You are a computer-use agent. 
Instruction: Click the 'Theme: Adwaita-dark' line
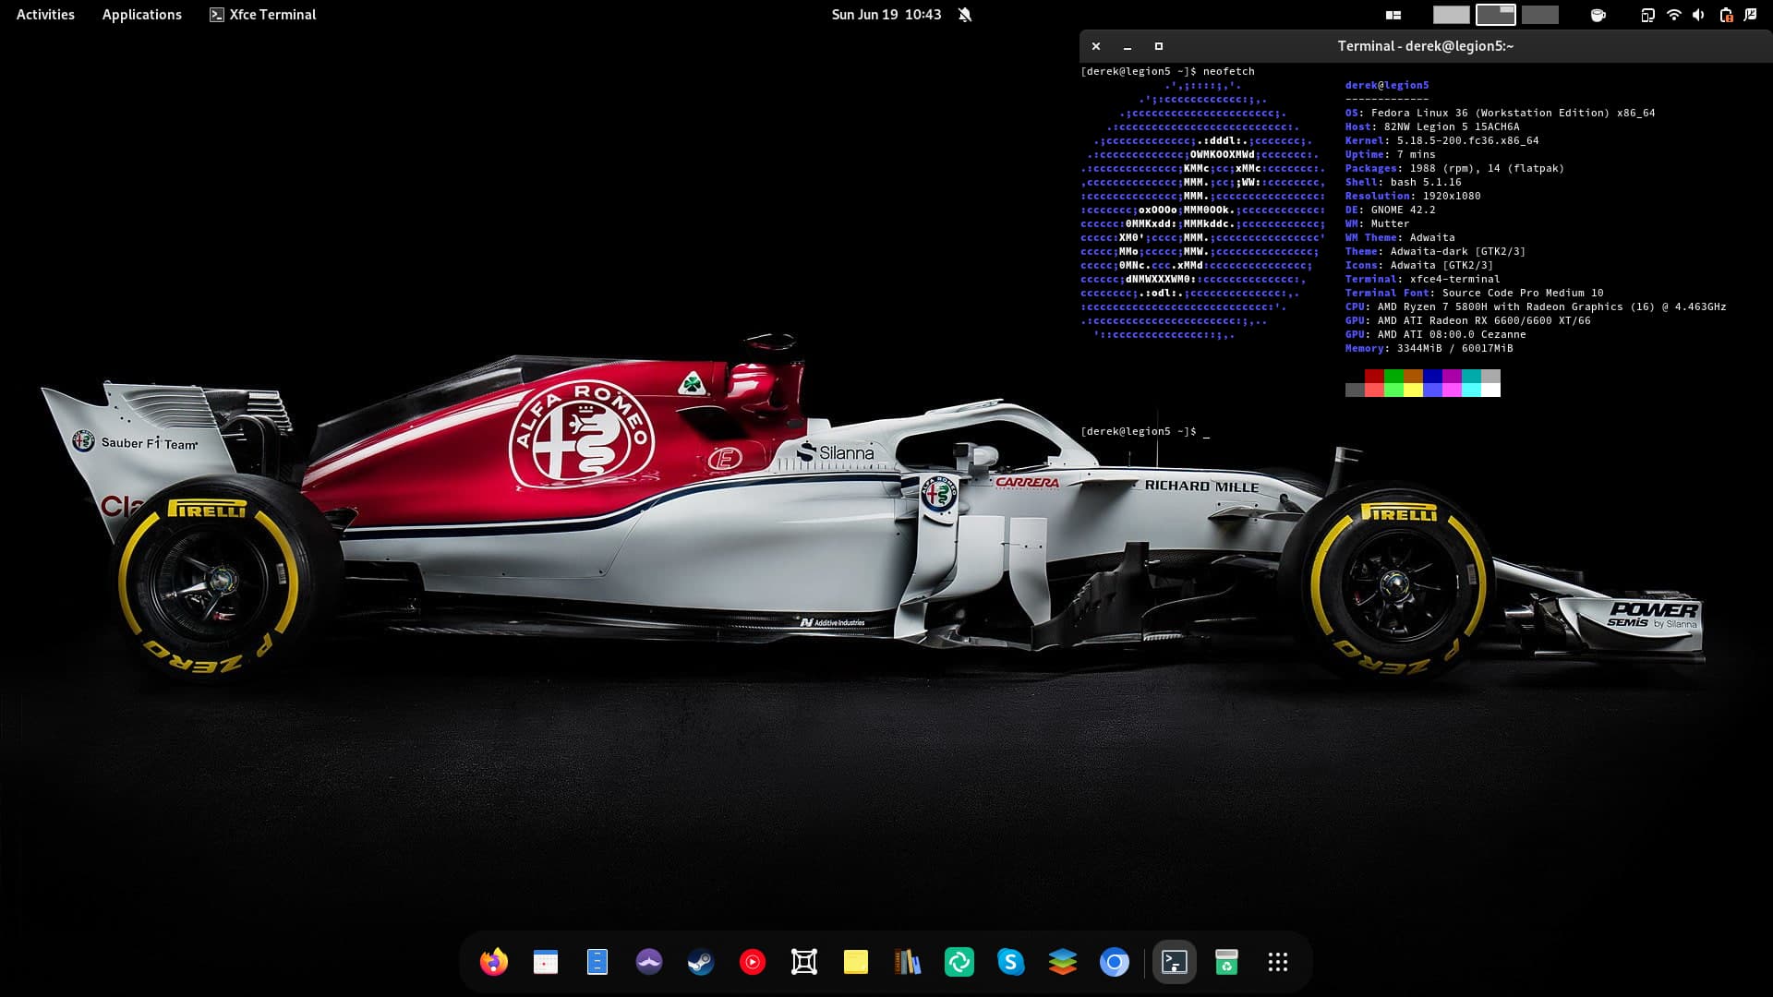[1436, 251]
